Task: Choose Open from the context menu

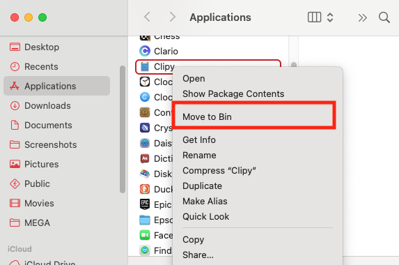Action: 258,79
